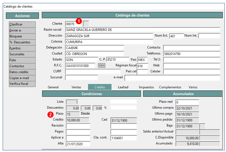226x152 pixels.
Task: Select the Lealtad tab
Action: (x=123, y=87)
